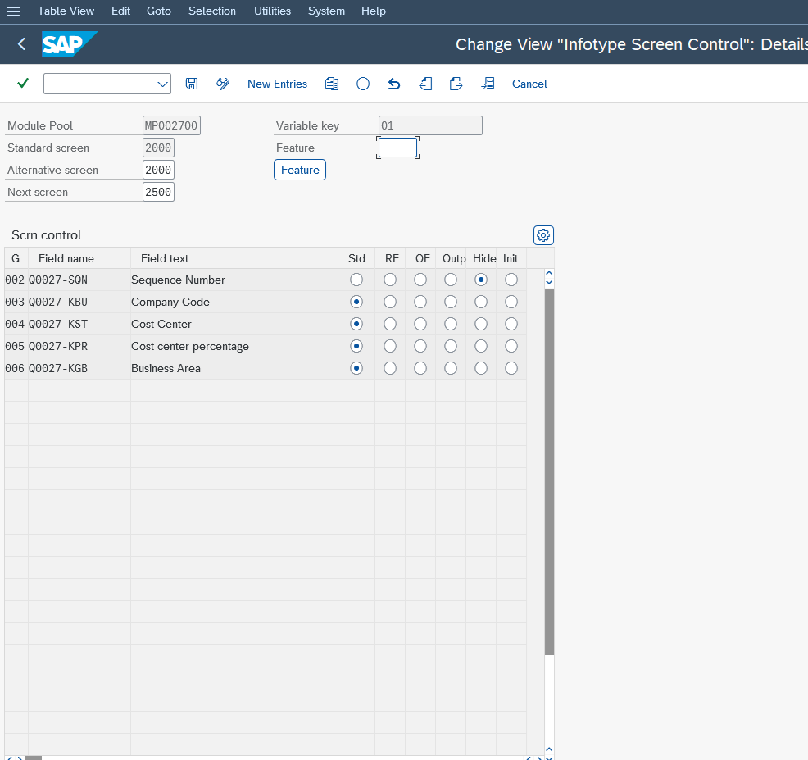Choose the Std radio for Company Code

pyautogui.click(x=356, y=303)
